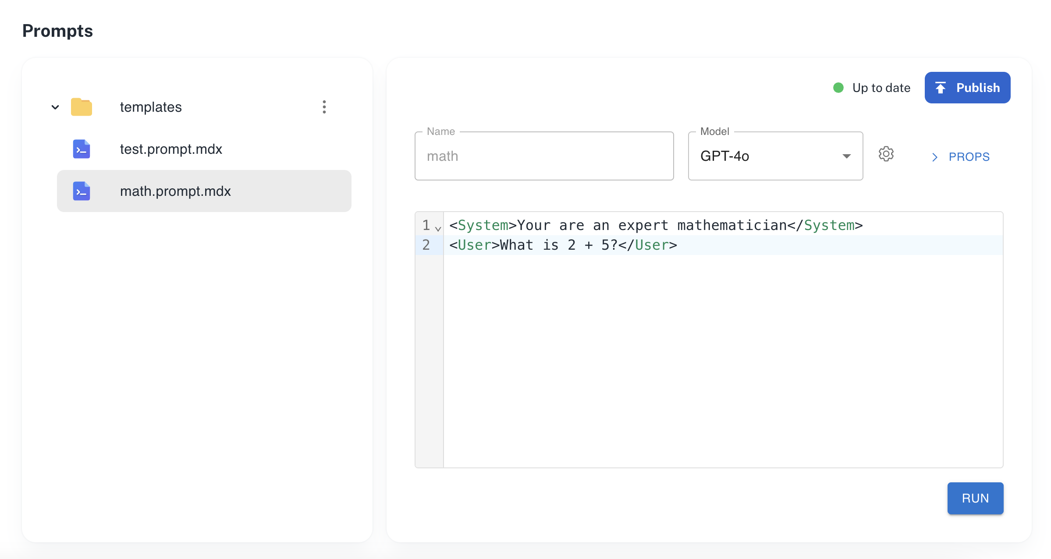1051x559 pixels.
Task: Fold code at line 1 arrow
Action: (438, 229)
